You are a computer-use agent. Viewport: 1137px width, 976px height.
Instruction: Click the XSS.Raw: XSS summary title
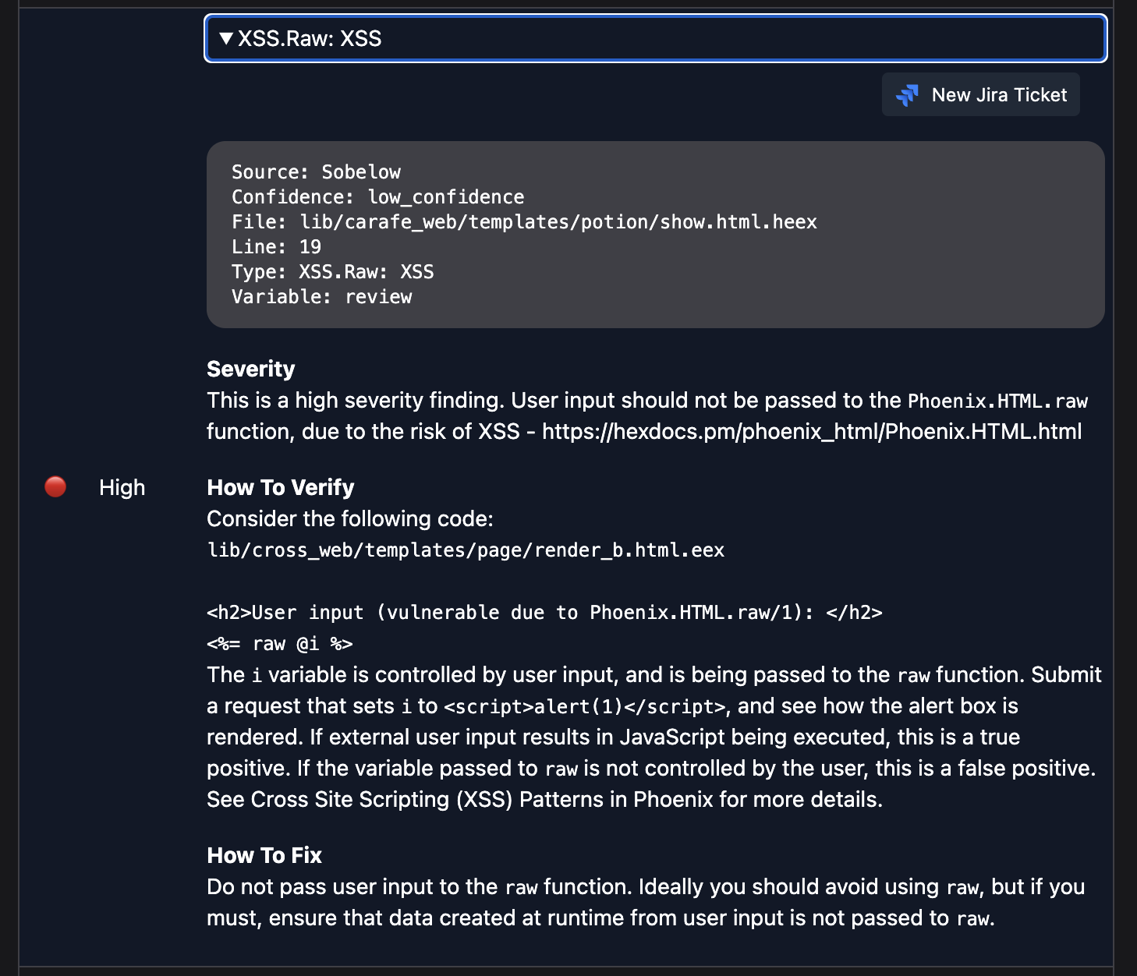pos(310,38)
